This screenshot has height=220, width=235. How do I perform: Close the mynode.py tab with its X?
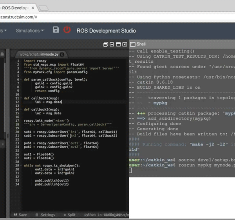point(62,55)
